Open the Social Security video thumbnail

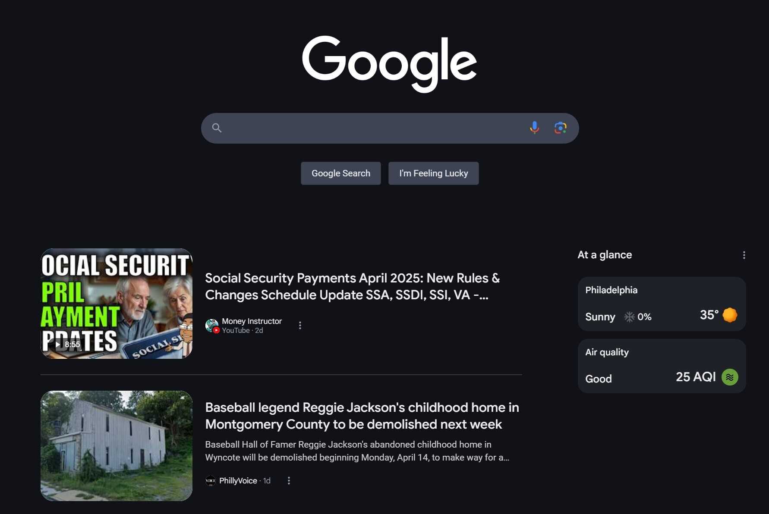click(117, 304)
